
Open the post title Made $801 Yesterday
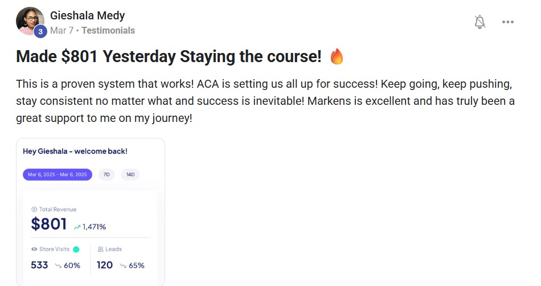pyautogui.click(x=169, y=56)
